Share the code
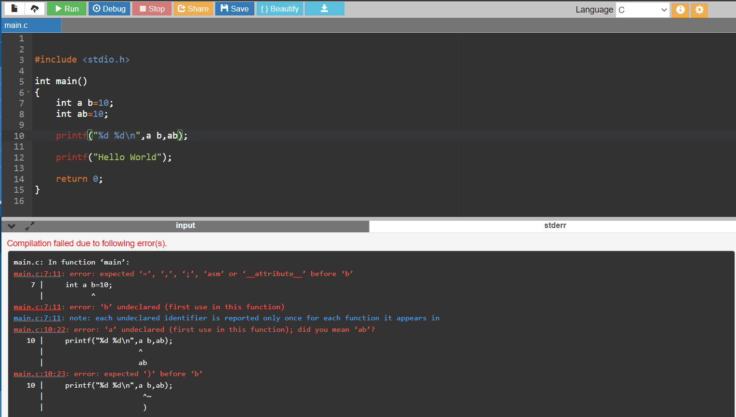 (x=193, y=9)
